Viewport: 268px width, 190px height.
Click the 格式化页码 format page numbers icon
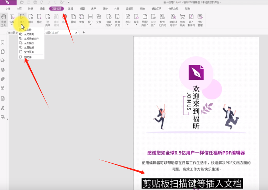point(162,20)
